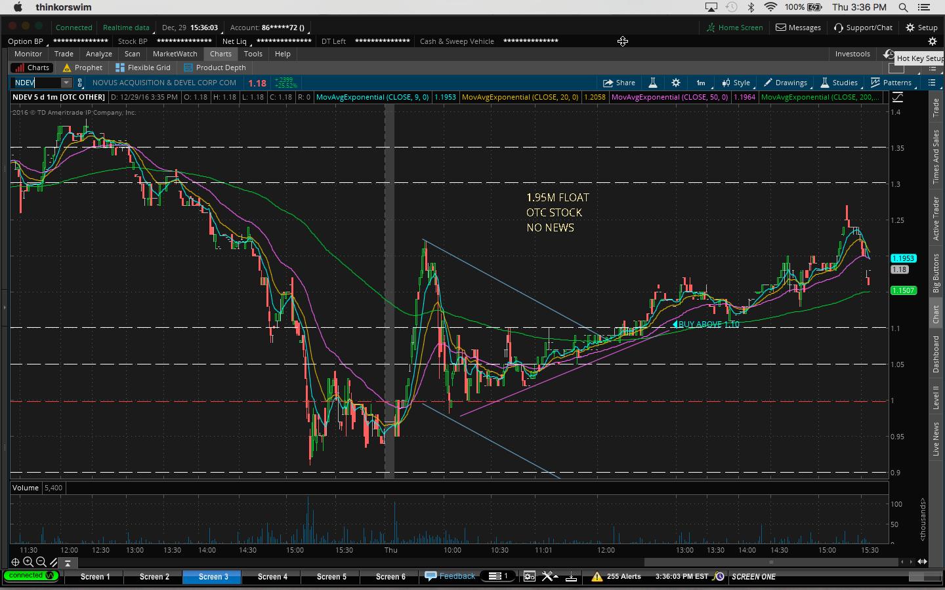The image size is (945, 590).
Task: Open the macOS Spotlight search
Action: pyautogui.click(x=903, y=7)
